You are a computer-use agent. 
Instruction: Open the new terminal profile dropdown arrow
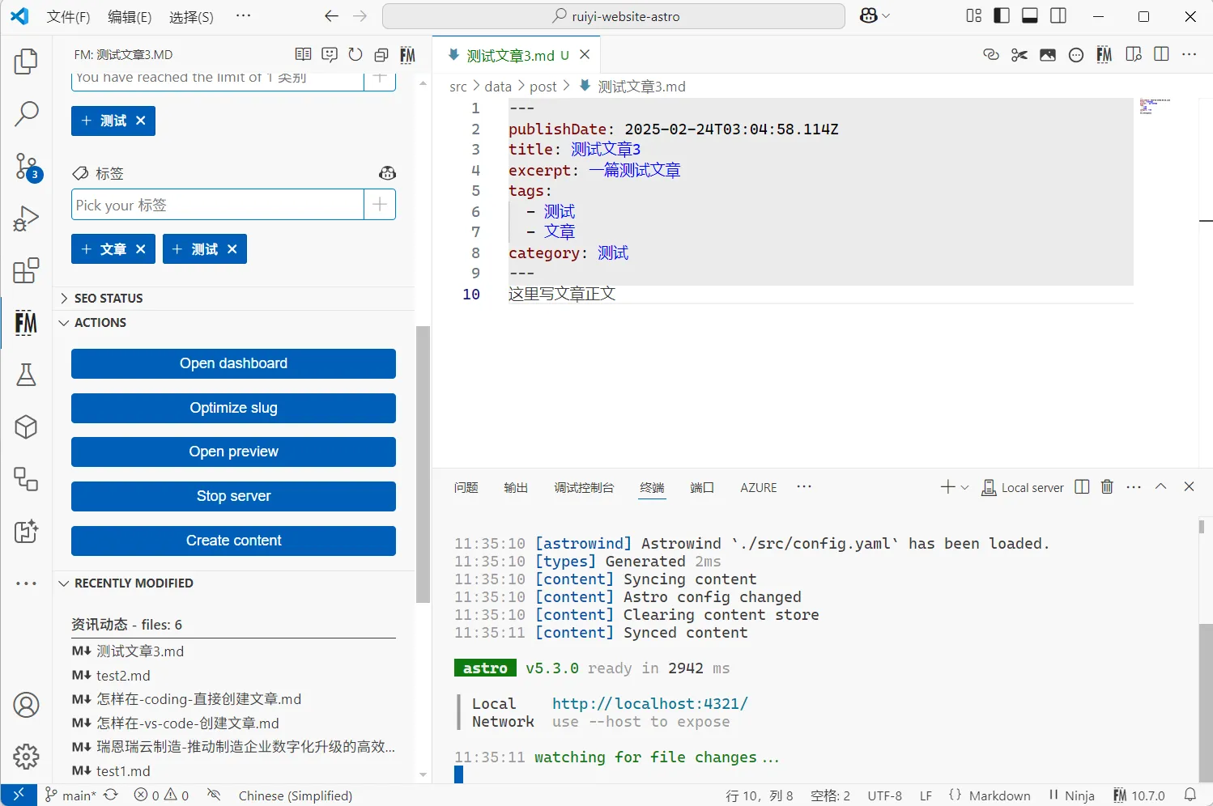pyautogui.click(x=964, y=487)
